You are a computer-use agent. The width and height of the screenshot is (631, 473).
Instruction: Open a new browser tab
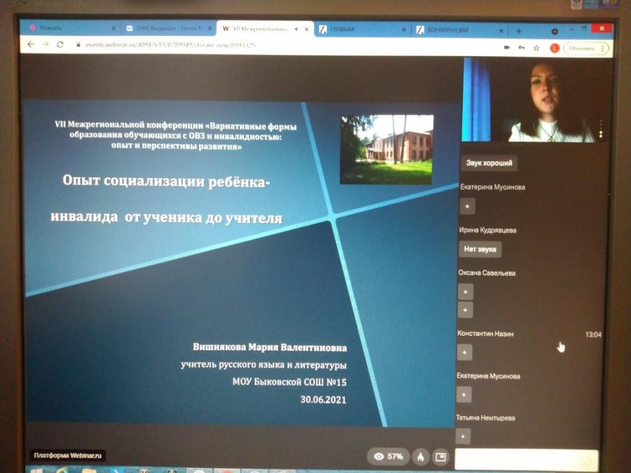519,31
